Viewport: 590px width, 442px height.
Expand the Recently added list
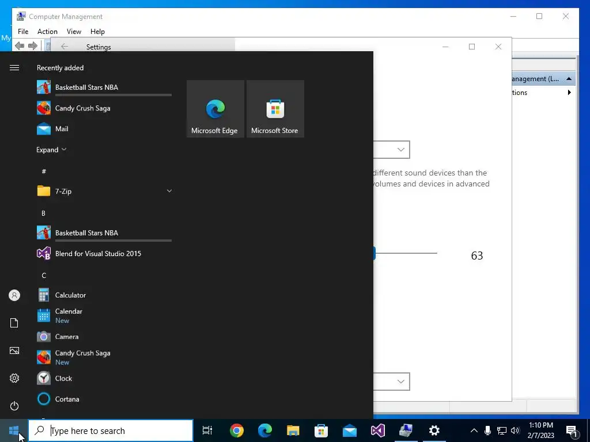coord(51,150)
